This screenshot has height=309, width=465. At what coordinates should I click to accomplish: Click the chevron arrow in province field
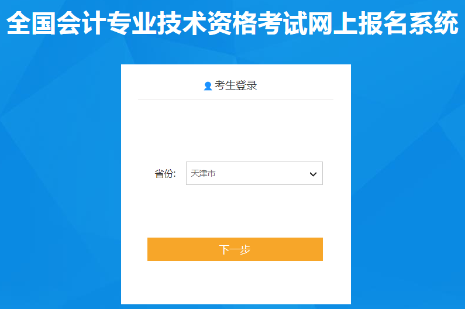coord(313,174)
